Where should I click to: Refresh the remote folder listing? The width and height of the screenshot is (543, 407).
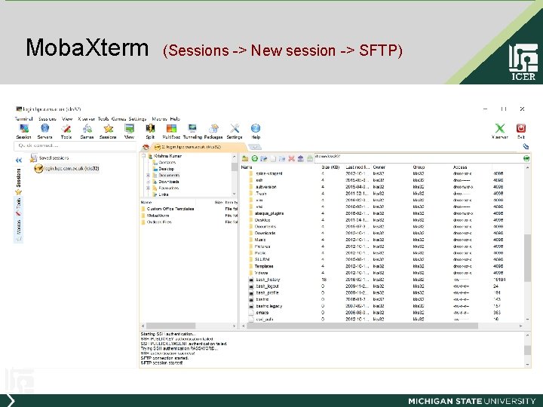point(255,158)
